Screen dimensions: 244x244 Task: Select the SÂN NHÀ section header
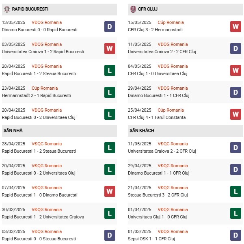[59, 131]
